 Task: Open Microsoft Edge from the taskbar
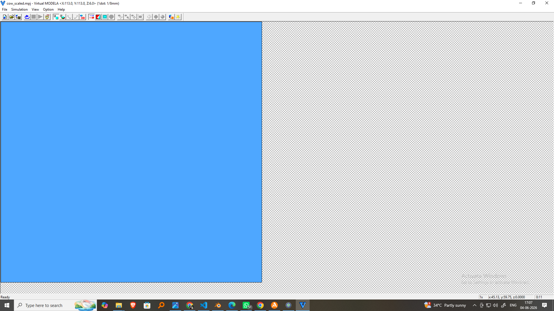pyautogui.click(x=232, y=305)
